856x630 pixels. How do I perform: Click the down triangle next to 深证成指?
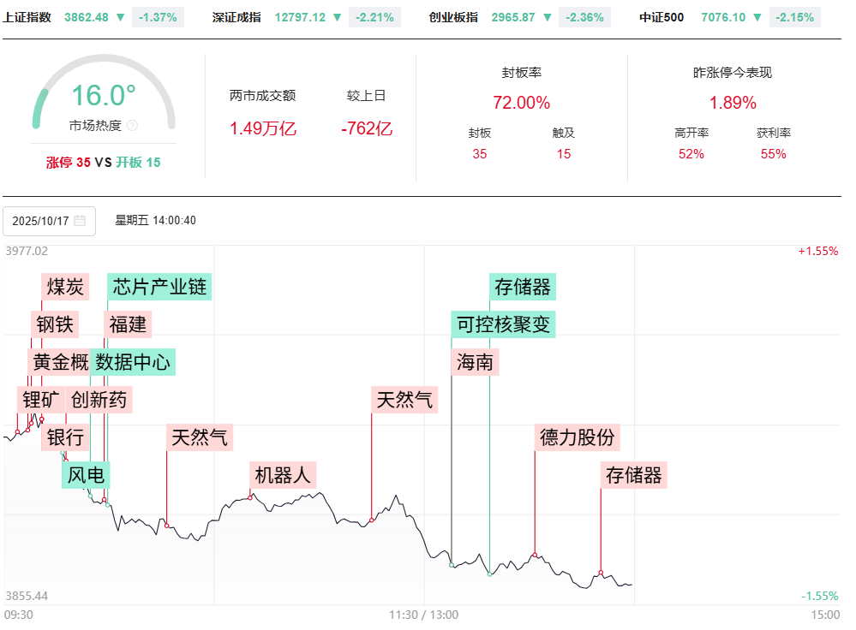(x=338, y=17)
